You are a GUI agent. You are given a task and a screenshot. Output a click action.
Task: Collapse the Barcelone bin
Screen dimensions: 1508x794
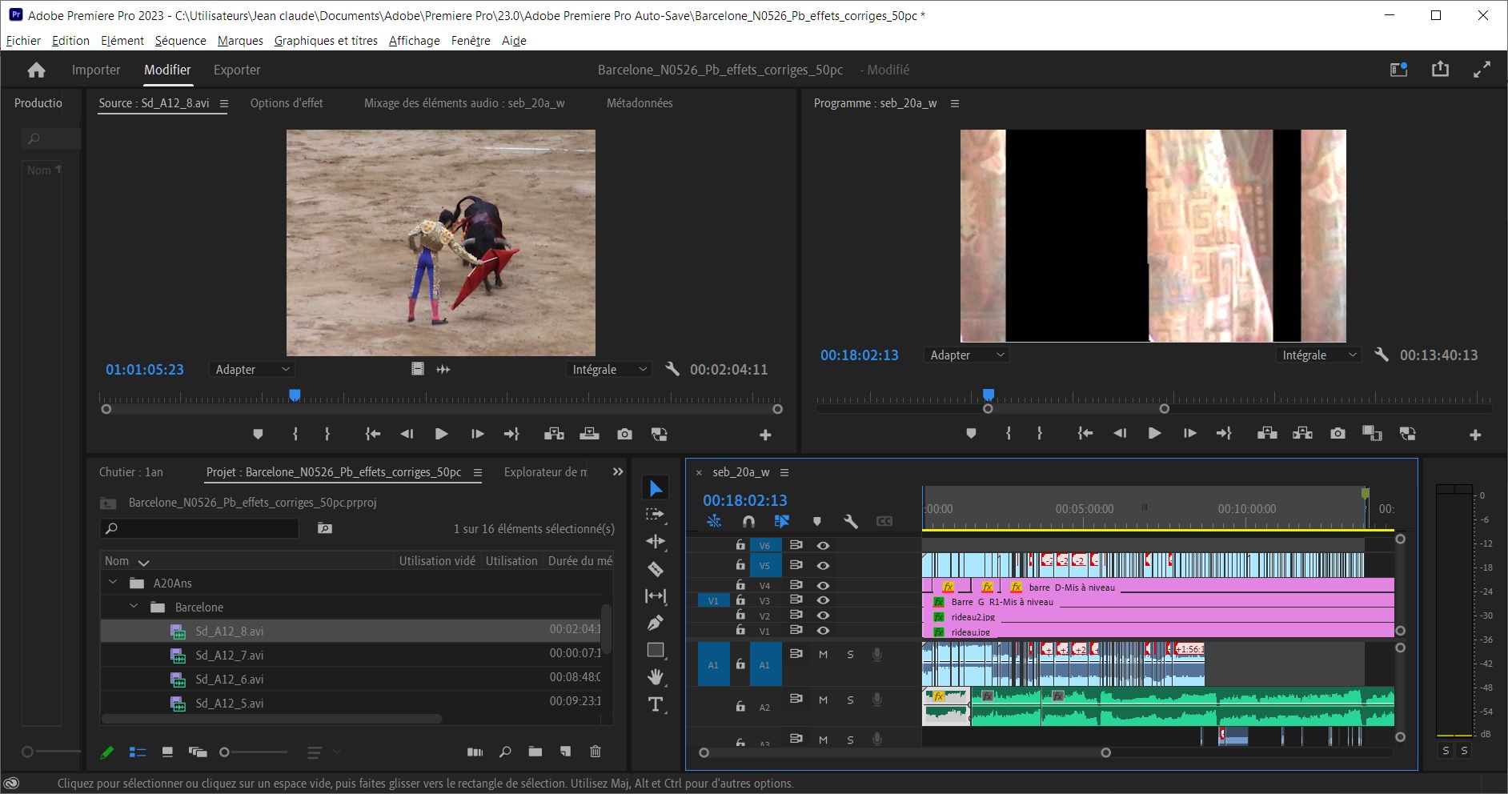tap(134, 607)
